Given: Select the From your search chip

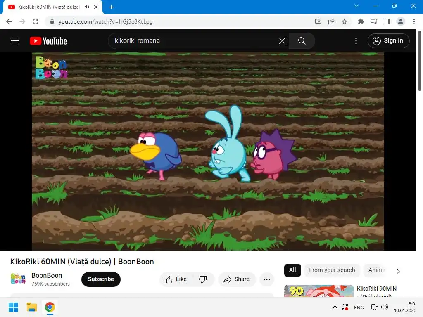Looking at the screenshot, I should pyautogui.click(x=332, y=270).
